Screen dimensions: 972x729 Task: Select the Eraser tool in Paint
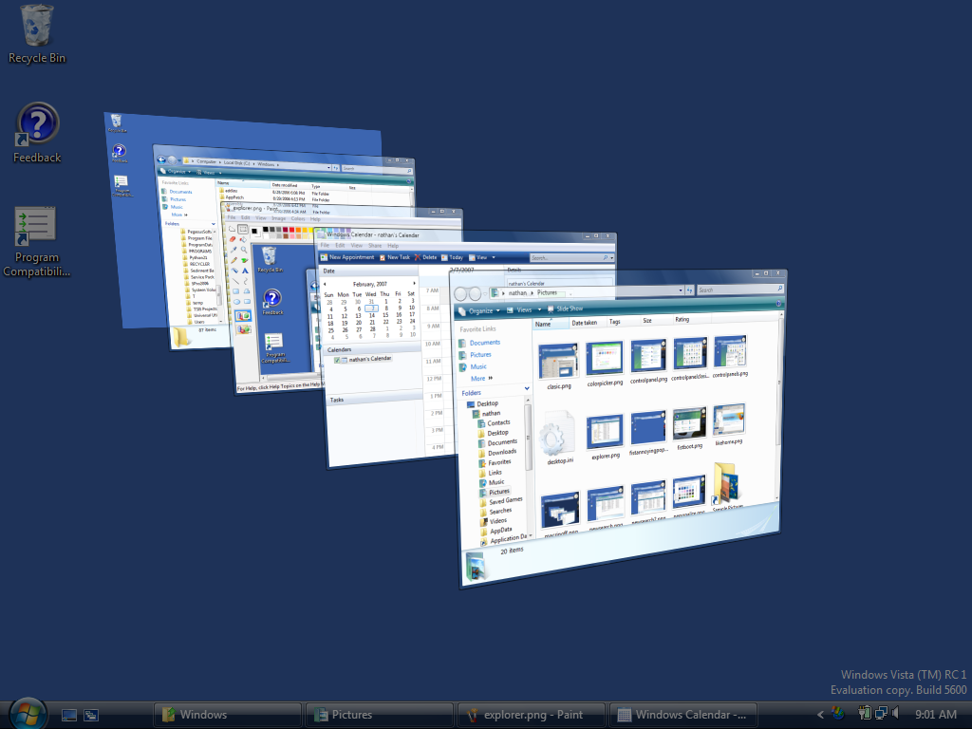[x=234, y=237]
